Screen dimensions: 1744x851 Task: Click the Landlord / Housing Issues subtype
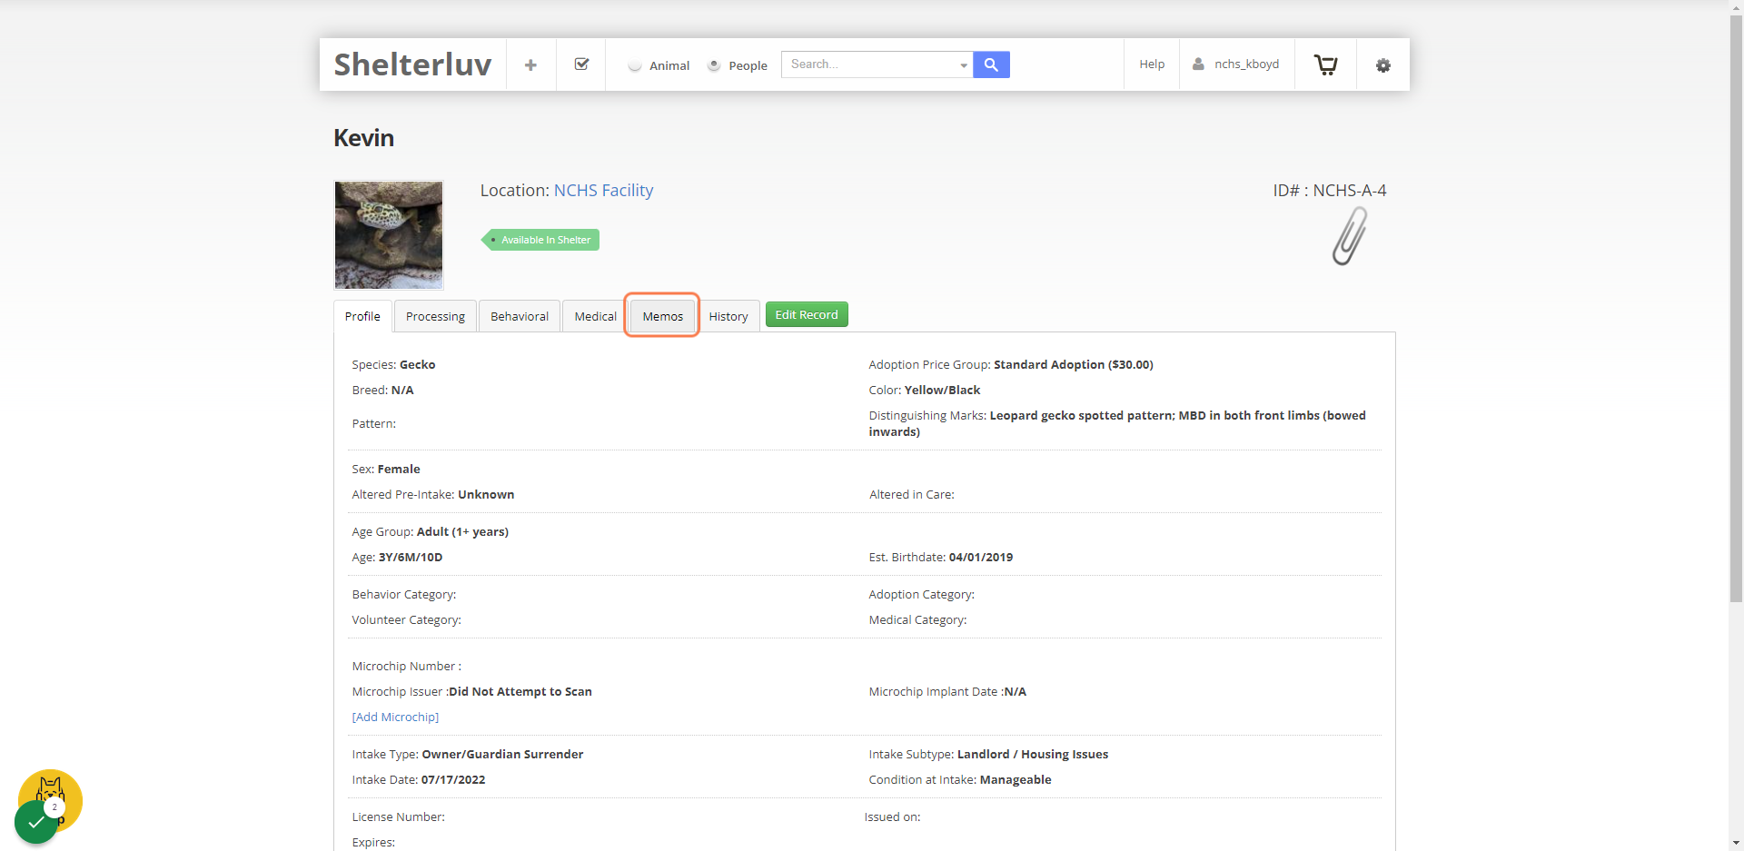click(x=1033, y=754)
